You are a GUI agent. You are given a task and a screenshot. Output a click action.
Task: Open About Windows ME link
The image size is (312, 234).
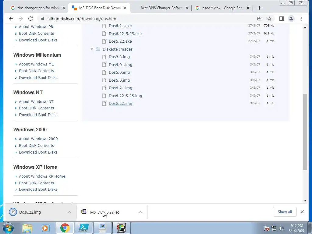pyautogui.click(x=36, y=64)
